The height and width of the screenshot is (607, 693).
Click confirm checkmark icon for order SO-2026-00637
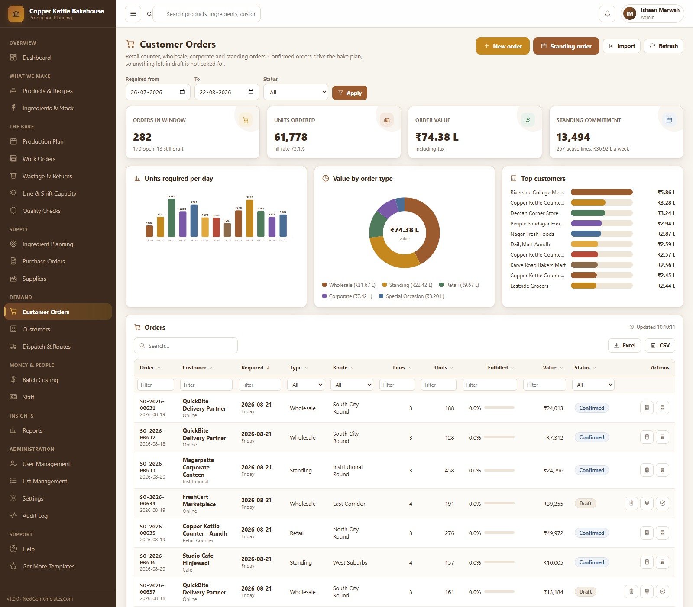(662, 591)
